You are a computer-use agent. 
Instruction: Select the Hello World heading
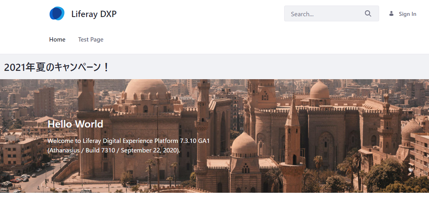point(75,124)
